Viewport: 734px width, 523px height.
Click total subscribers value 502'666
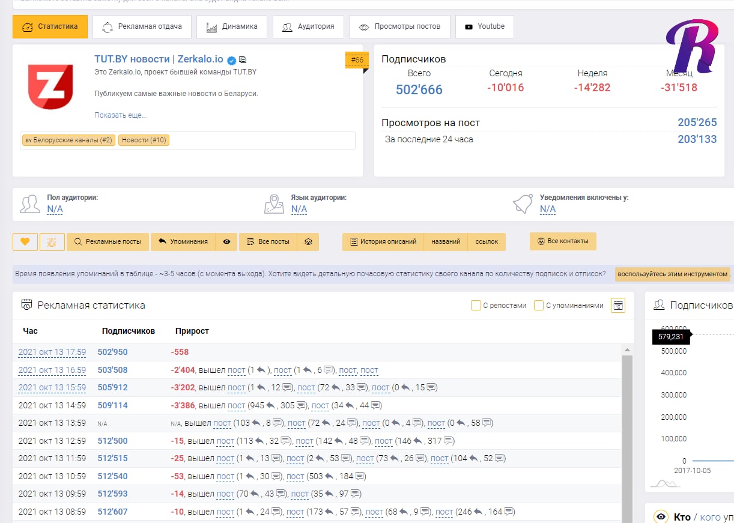coord(419,90)
